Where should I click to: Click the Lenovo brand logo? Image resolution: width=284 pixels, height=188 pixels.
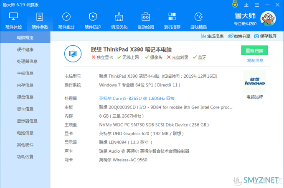[x=255, y=81]
